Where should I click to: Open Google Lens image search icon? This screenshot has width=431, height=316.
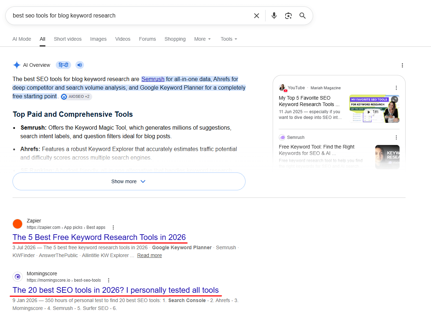tap(288, 16)
